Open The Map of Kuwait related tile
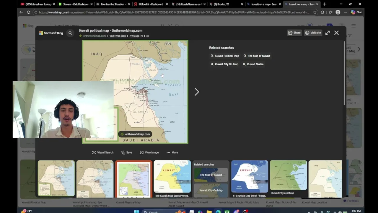This screenshot has width=378, height=213. [211, 175]
